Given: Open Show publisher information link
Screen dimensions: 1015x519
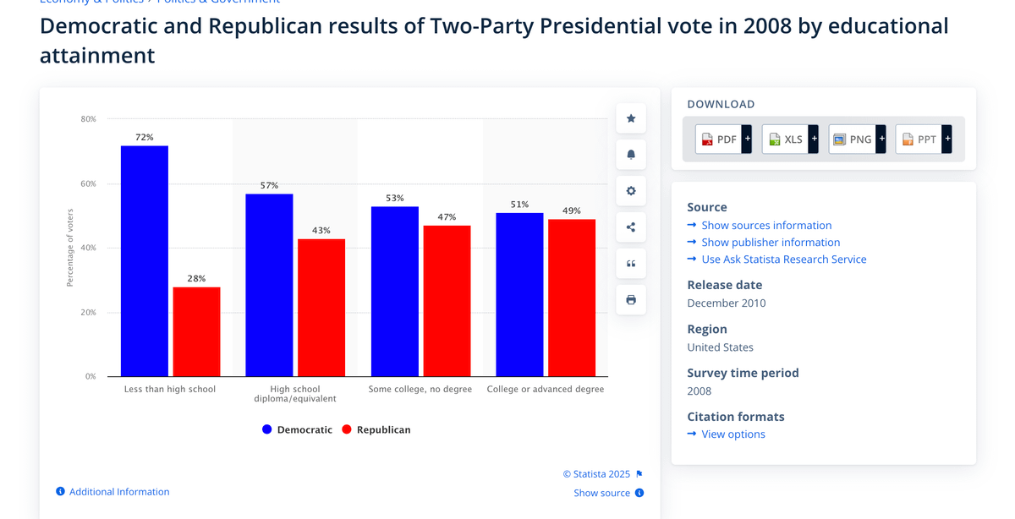Looking at the screenshot, I should [x=771, y=243].
